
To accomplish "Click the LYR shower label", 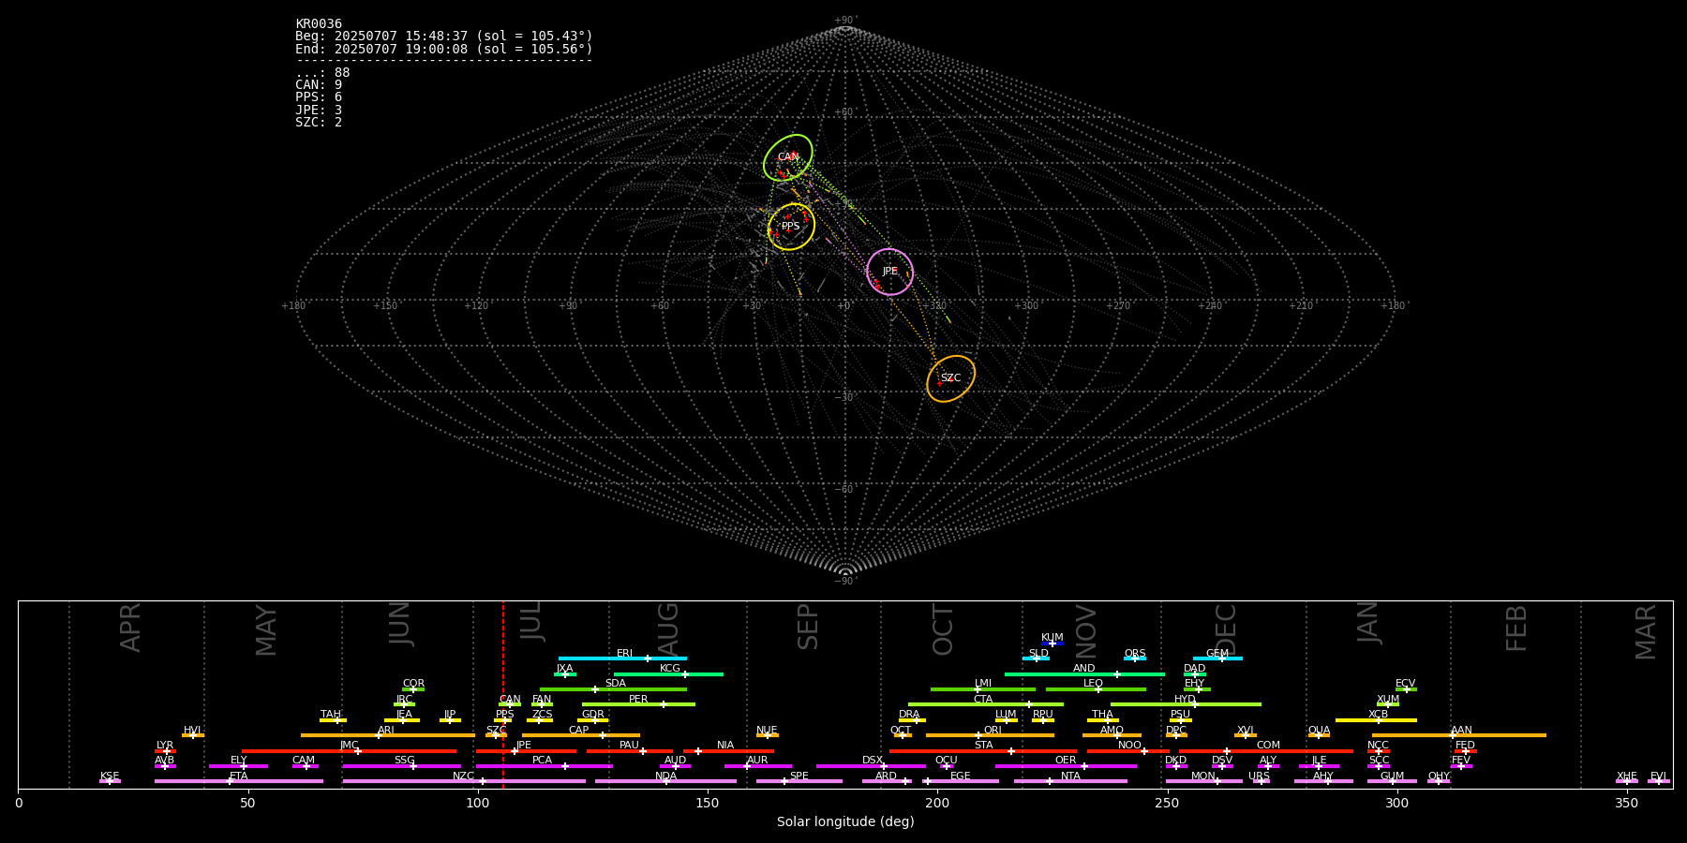I will (165, 746).
